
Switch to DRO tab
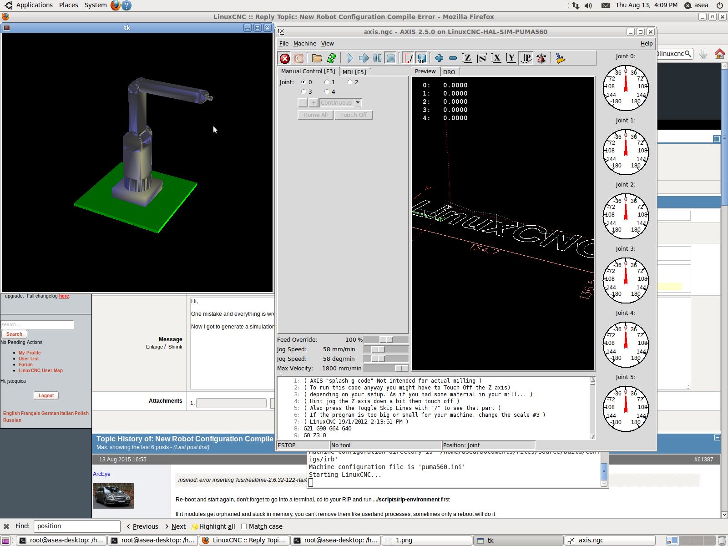(449, 72)
